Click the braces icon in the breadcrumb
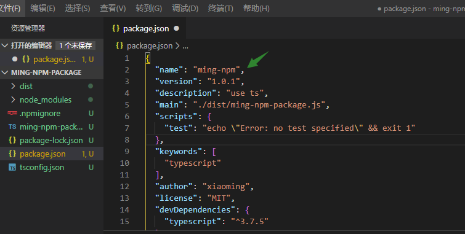Screen dimensions: 465x234 (x=119, y=45)
